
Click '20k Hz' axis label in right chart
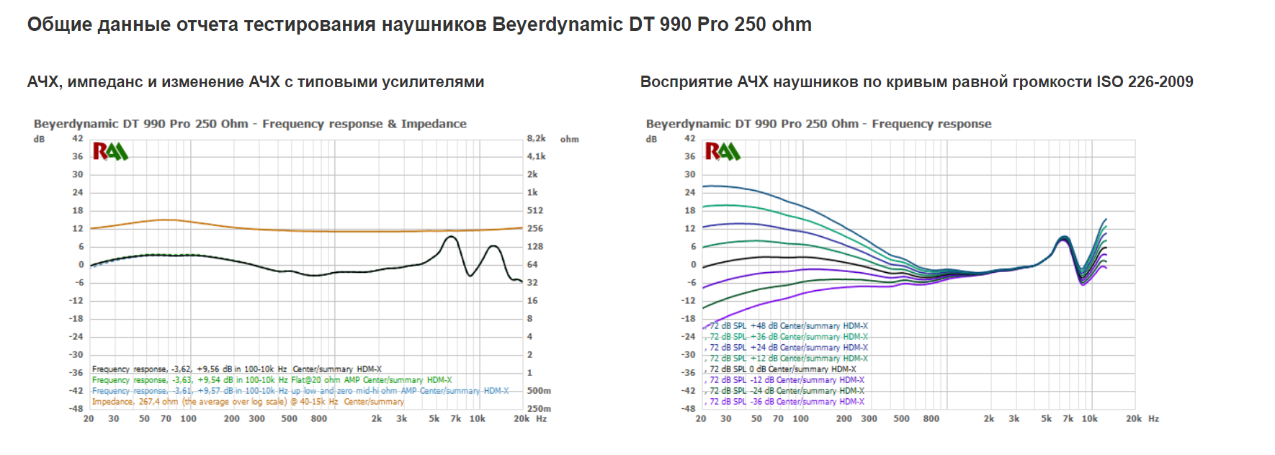pyautogui.click(x=1142, y=418)
